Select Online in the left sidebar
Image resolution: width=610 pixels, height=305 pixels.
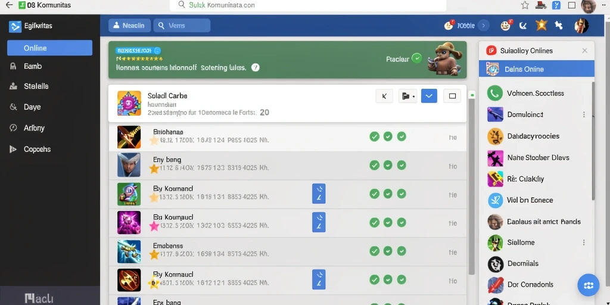(50, 48)
